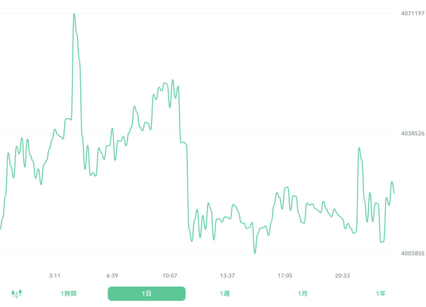
Task: Select the 4038526 middle price label
Action: point(412,134)
